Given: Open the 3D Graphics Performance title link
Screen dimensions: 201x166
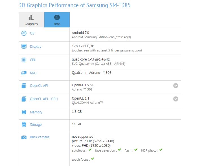Looking at the screenshot, I should click(75, 5).
